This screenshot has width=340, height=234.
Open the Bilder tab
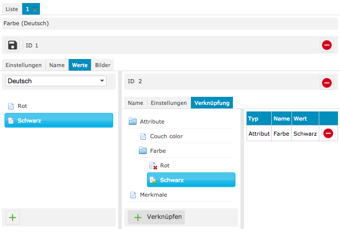pyautogui.click(x=103, y=65)
